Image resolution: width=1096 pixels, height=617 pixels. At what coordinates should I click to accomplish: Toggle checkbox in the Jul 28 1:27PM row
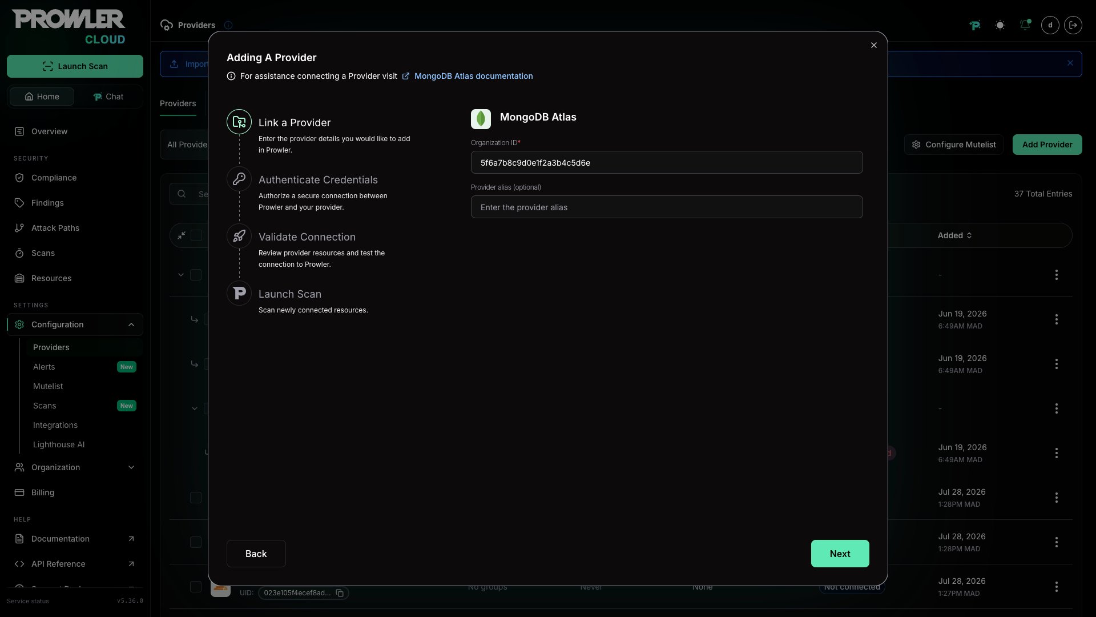tap(196, 587)
